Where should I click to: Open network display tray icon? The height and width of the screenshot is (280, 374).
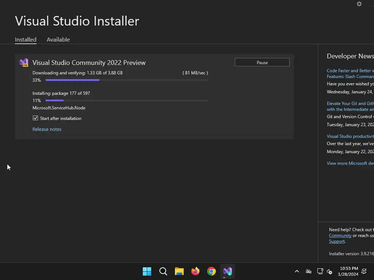point(320,271)
